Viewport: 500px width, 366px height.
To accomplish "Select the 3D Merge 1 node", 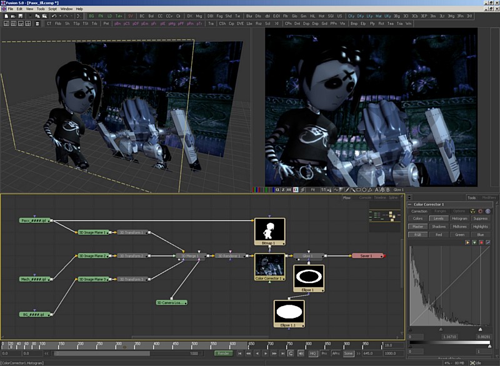I will (x=191, y=256).
